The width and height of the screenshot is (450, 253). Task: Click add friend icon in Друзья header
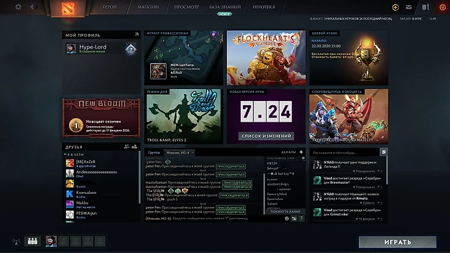[134, 147]
